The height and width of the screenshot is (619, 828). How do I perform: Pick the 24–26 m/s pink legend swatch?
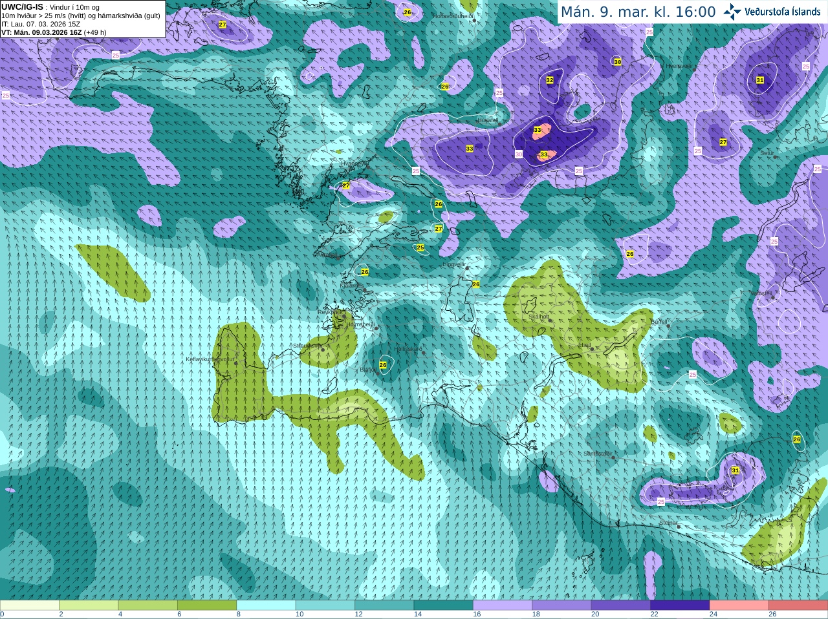pos(739,605)
